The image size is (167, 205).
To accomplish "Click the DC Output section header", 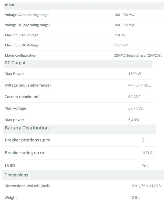I will pos(15,63).
